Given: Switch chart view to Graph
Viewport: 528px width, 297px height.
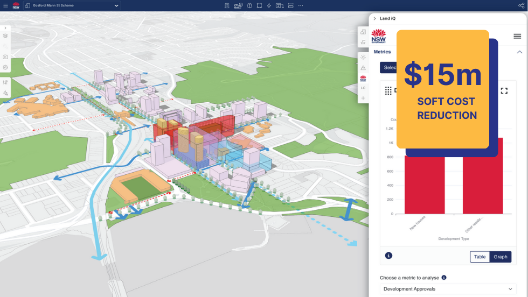Looking at the screenshot, I should pos(501,257).
